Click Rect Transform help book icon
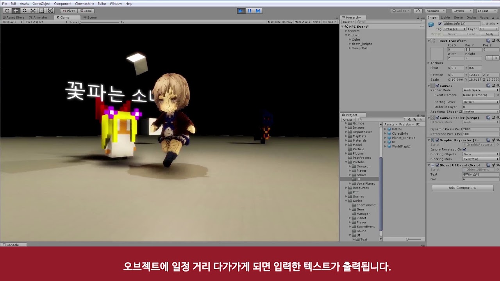The image size is (500, 281). 488,41
